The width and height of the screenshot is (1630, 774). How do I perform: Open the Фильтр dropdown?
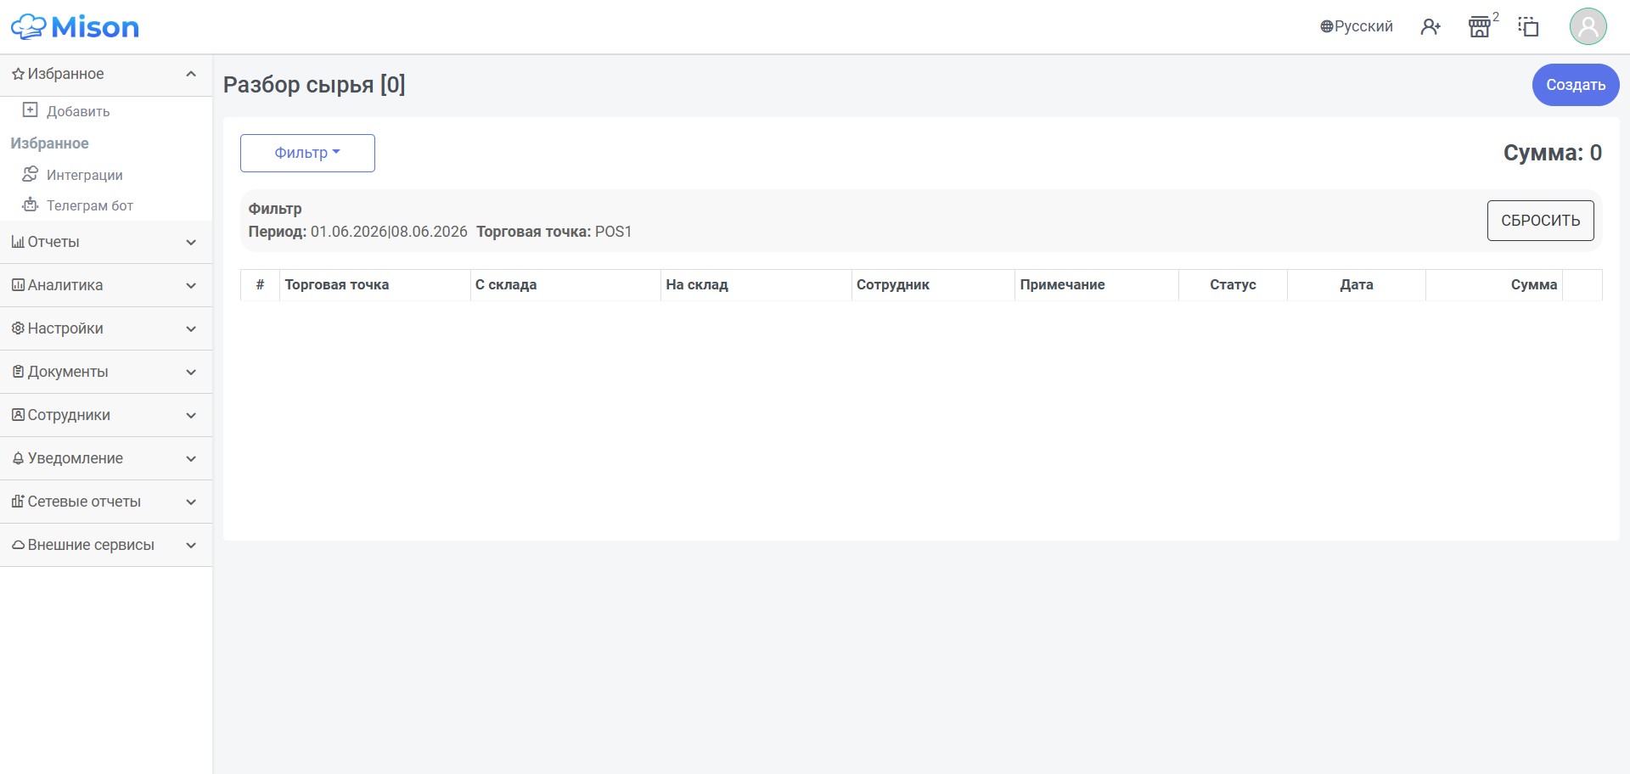307,153
